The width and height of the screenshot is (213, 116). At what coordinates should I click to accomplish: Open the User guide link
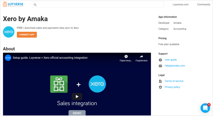point(171,60)
